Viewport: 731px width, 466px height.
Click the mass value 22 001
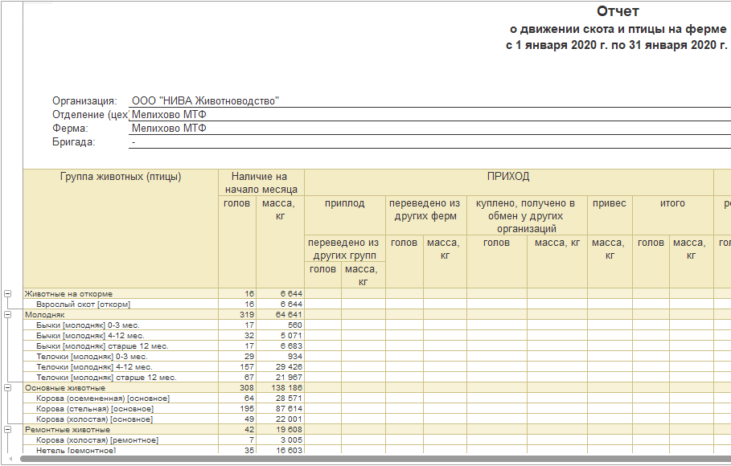click(289, 419)
